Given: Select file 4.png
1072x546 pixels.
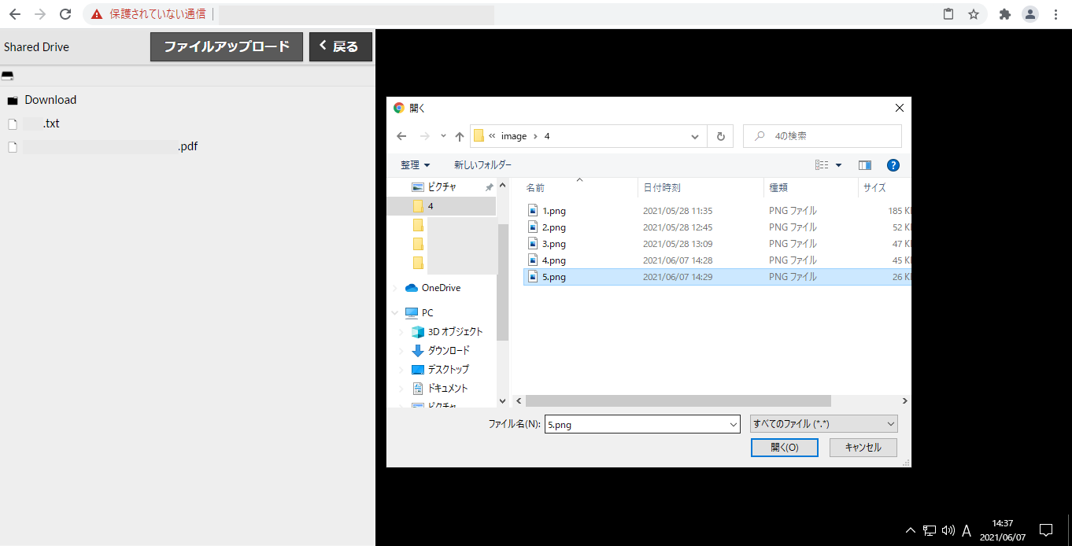Looking at the screenshot, I should pyautogui.click(x=554, y=260).
